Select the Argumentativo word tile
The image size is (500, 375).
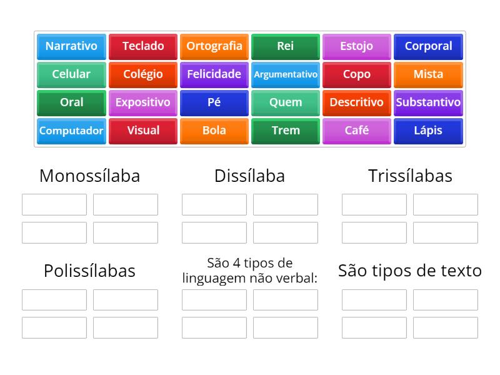pos(285,74)
